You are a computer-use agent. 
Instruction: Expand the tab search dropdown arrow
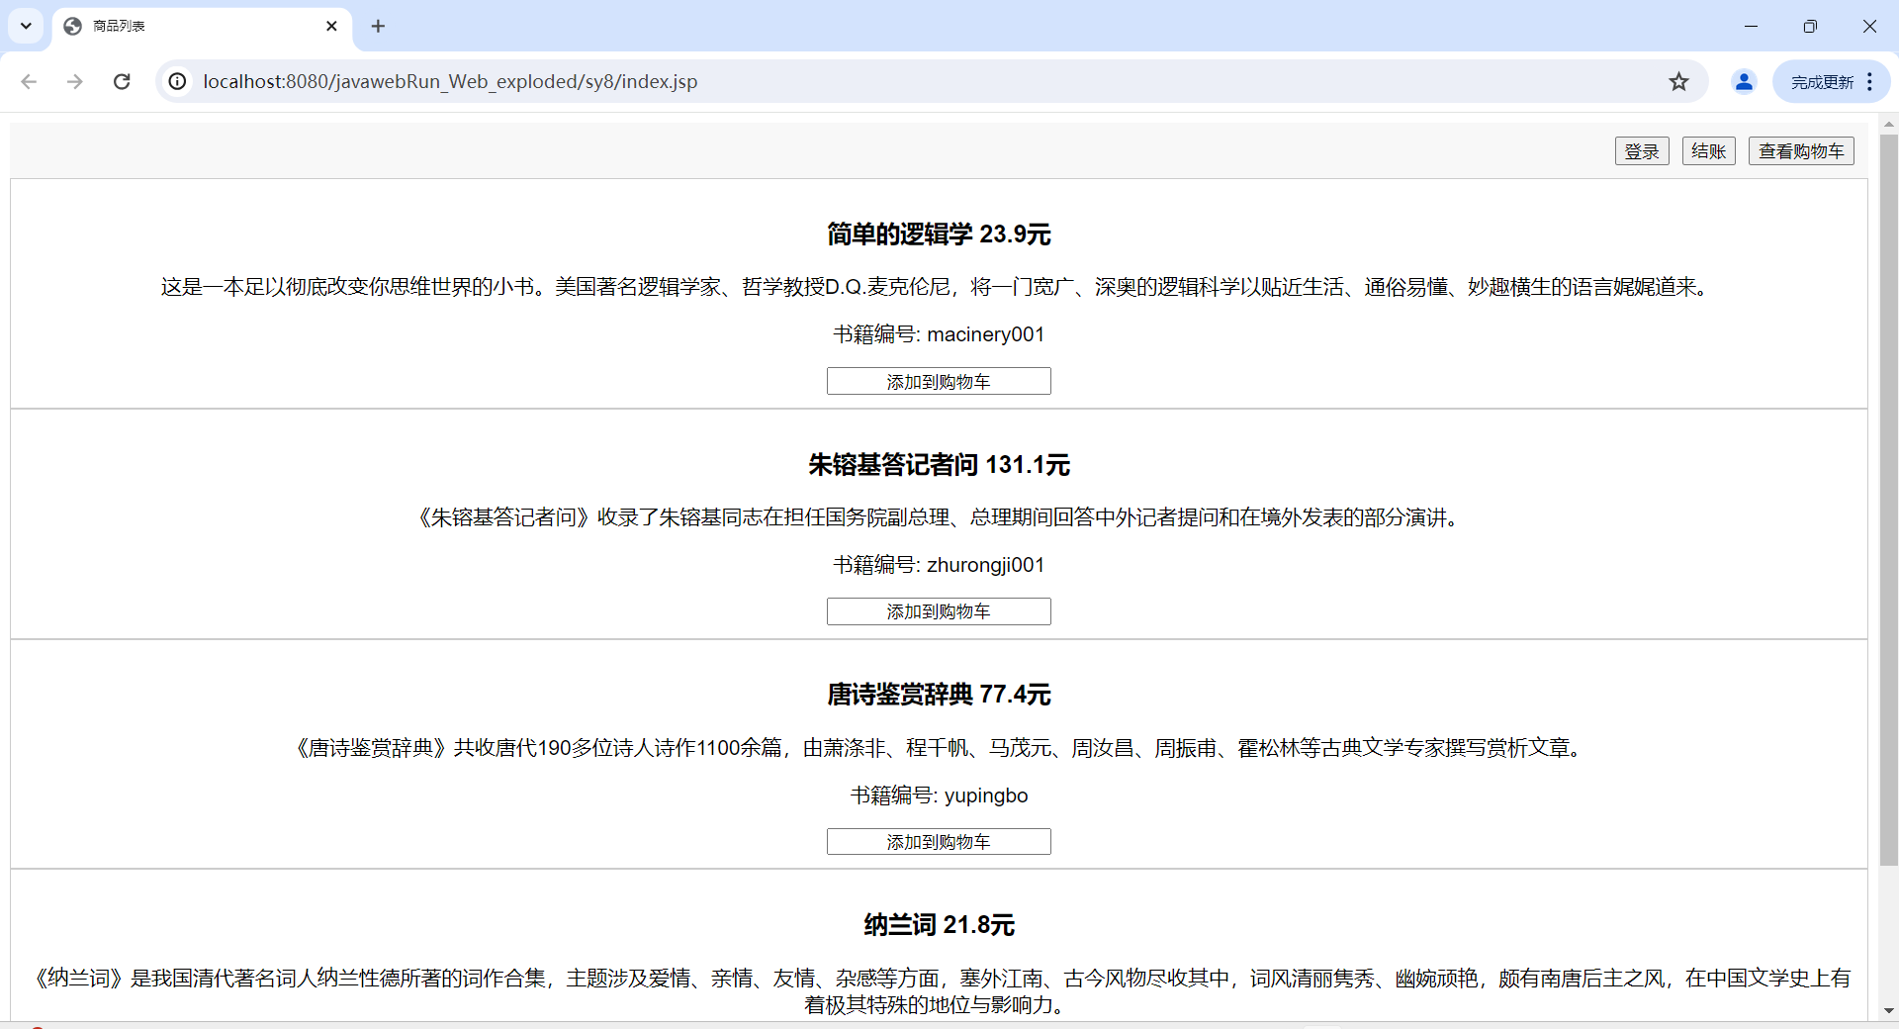(x=26, y=26)
